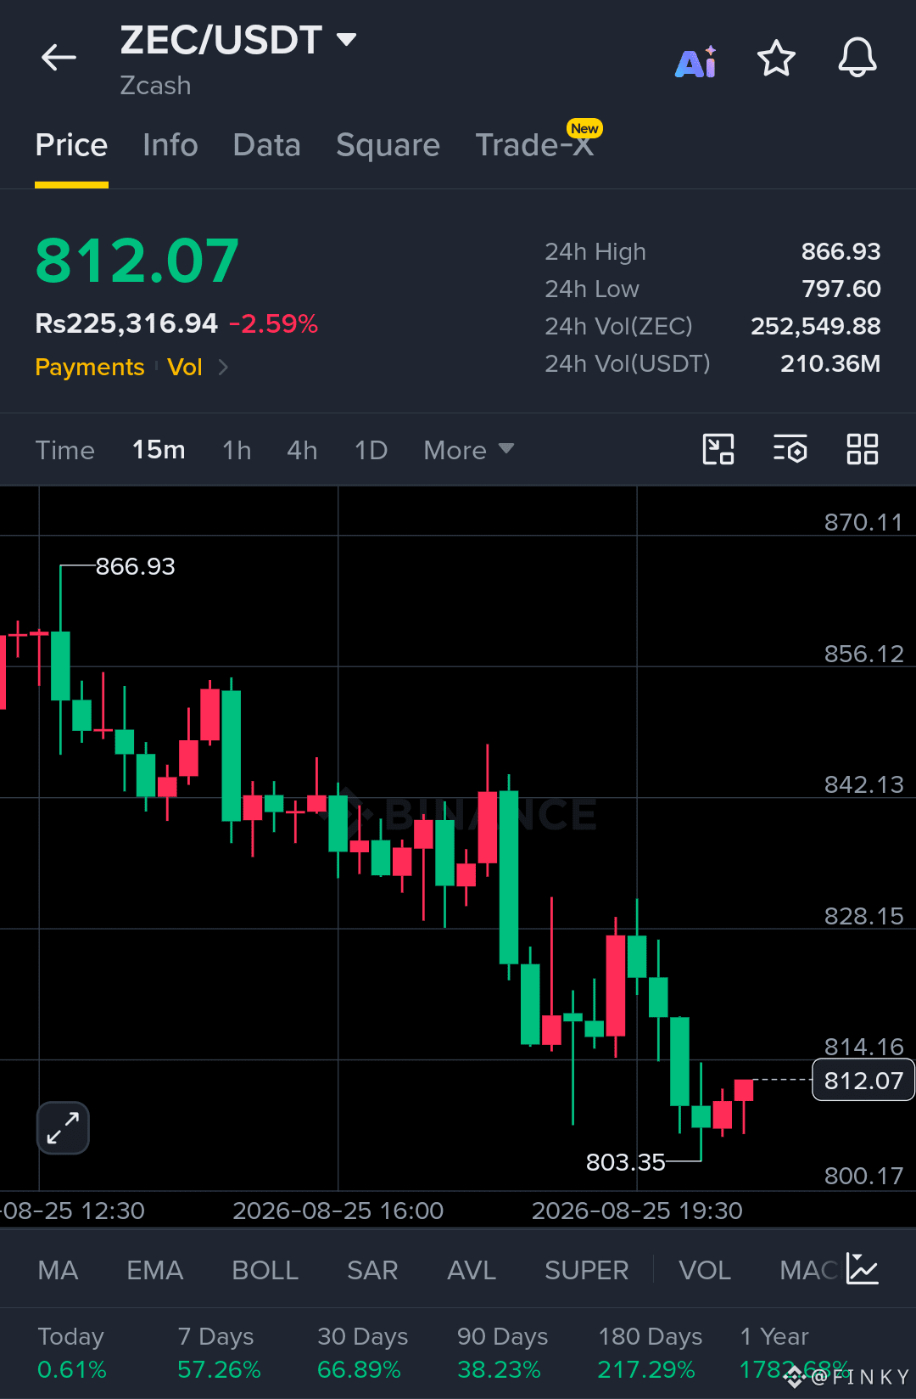The height and width of the screenshot is (1399, 916).
Task: Switch to the Data tab
Action: pyautogui.click(x=267, y=145)
